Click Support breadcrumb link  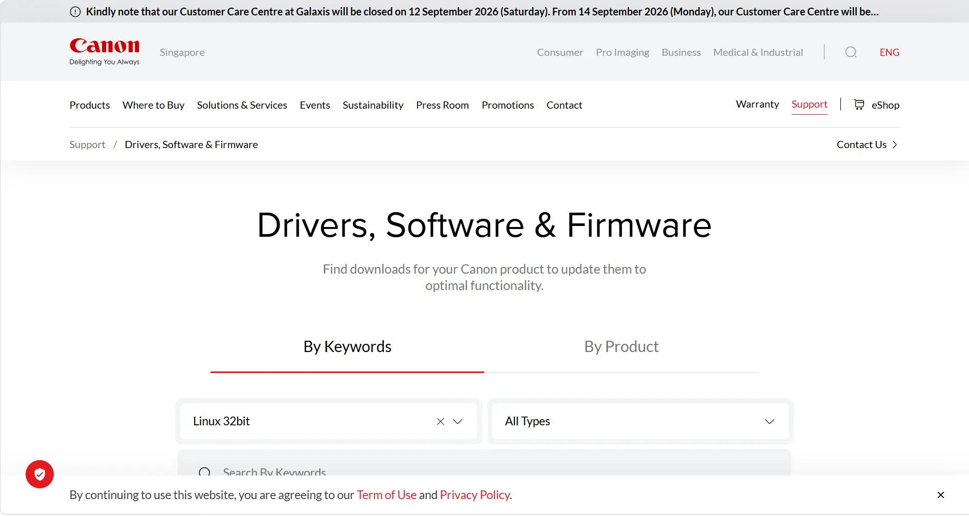click(x=87, y=145)
